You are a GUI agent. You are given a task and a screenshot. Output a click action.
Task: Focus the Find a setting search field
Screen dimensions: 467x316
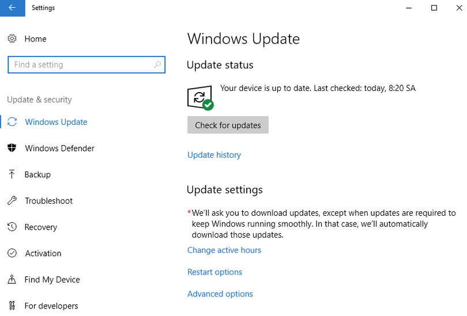pyautogui.click(x=81, y=65)
